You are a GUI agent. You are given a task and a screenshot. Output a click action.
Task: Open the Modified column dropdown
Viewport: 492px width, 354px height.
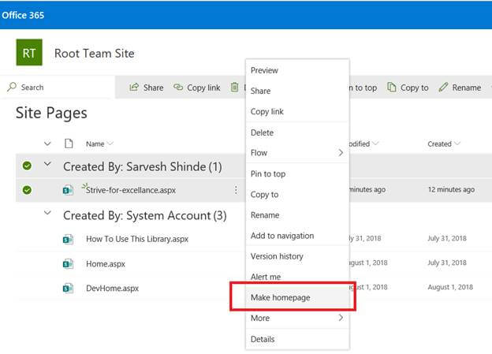[375, 143]
